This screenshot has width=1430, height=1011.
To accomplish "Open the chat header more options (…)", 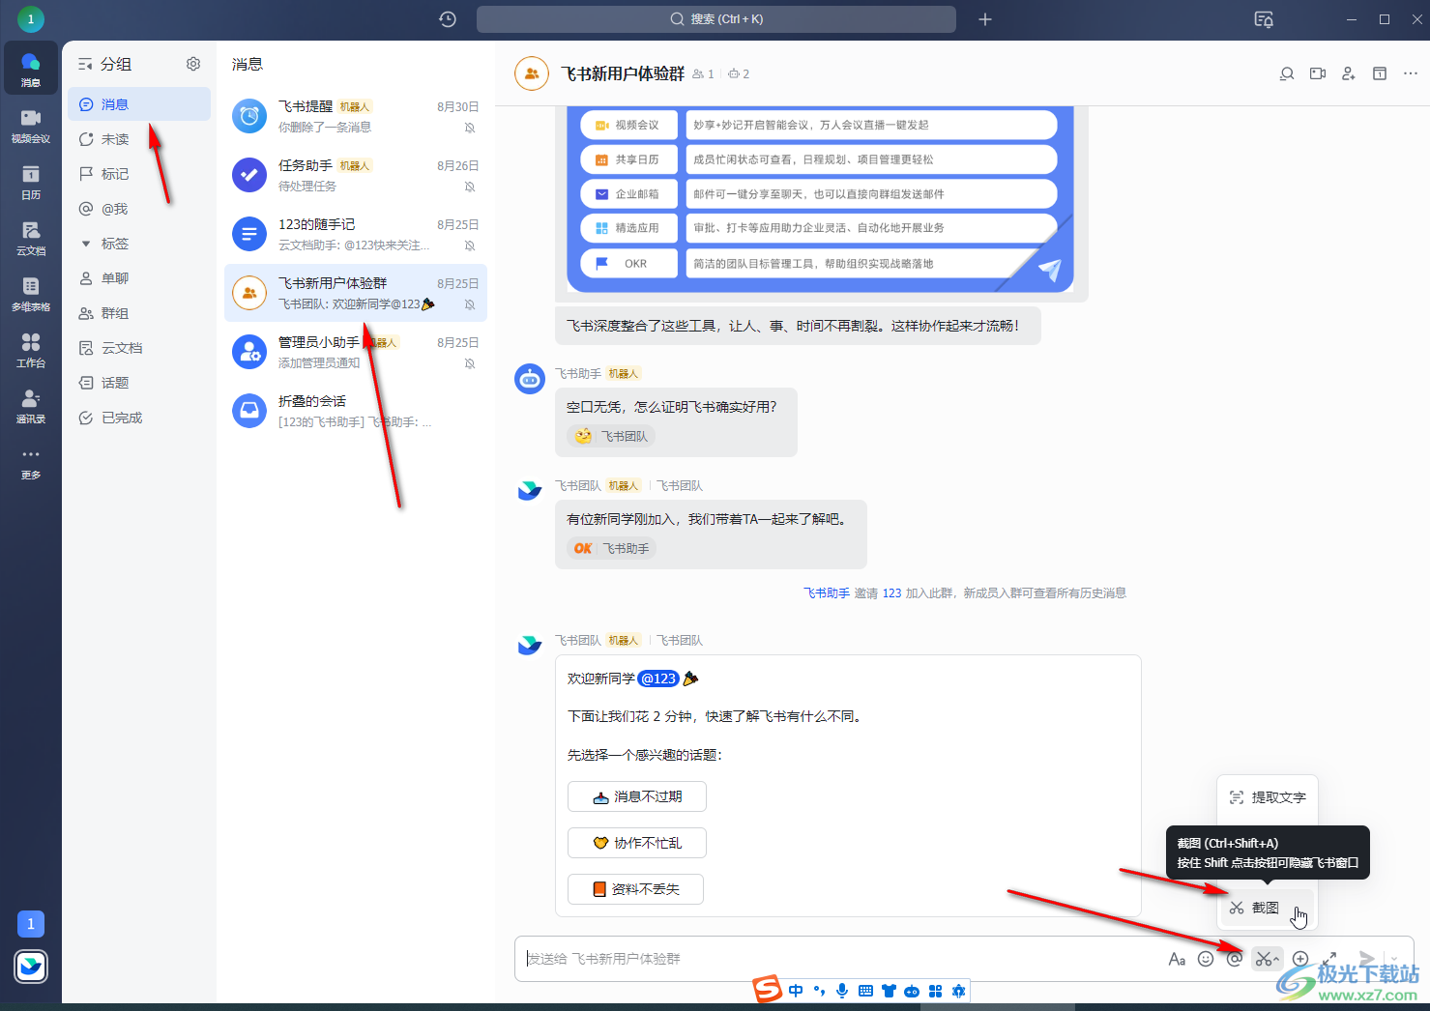I will (x=1411, y=73).
